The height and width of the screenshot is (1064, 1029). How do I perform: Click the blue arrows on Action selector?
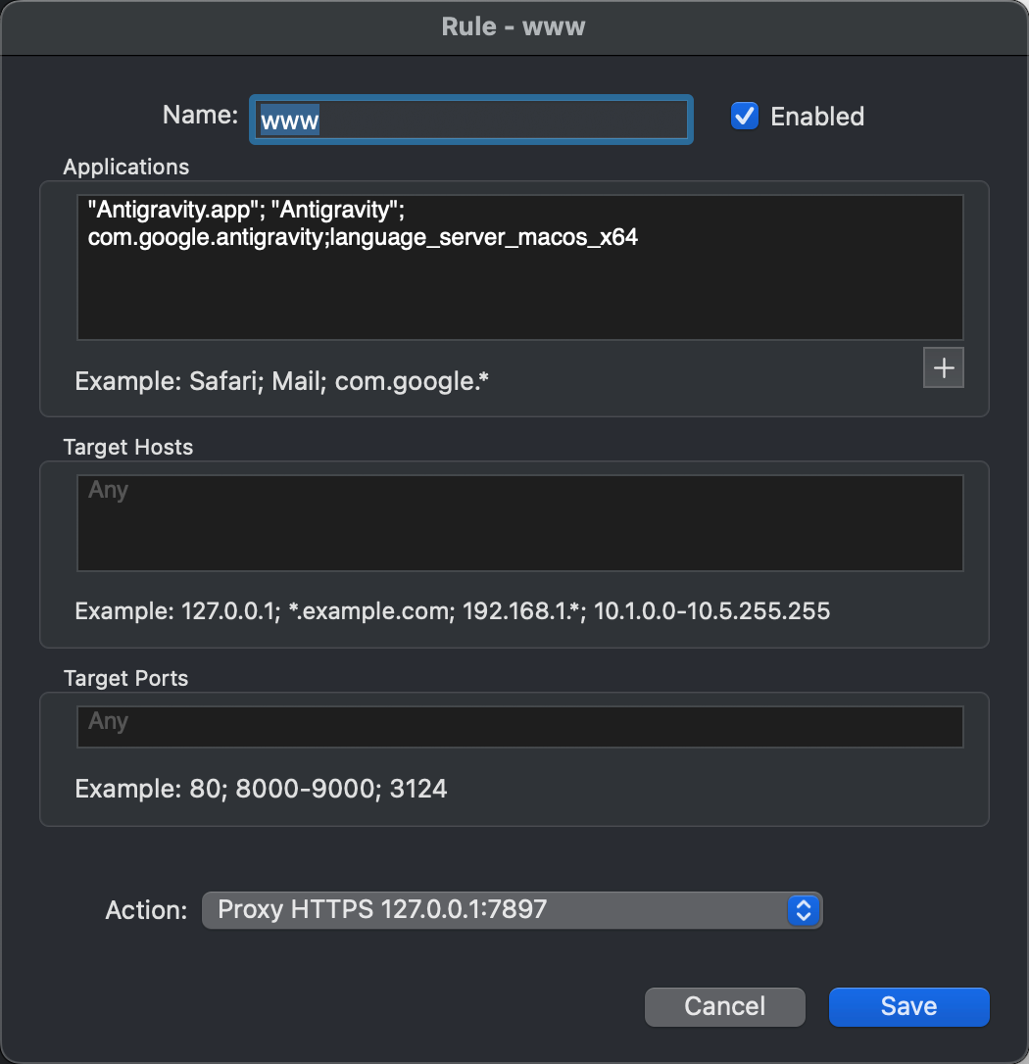[x=803, y=909]
